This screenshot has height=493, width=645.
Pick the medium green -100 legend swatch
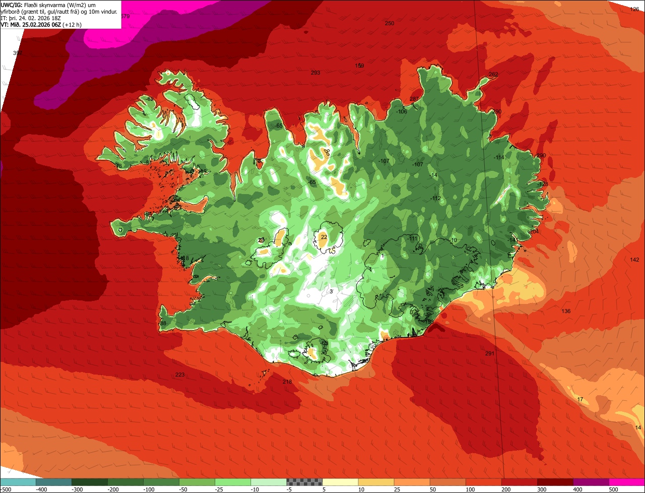[161, 482]
